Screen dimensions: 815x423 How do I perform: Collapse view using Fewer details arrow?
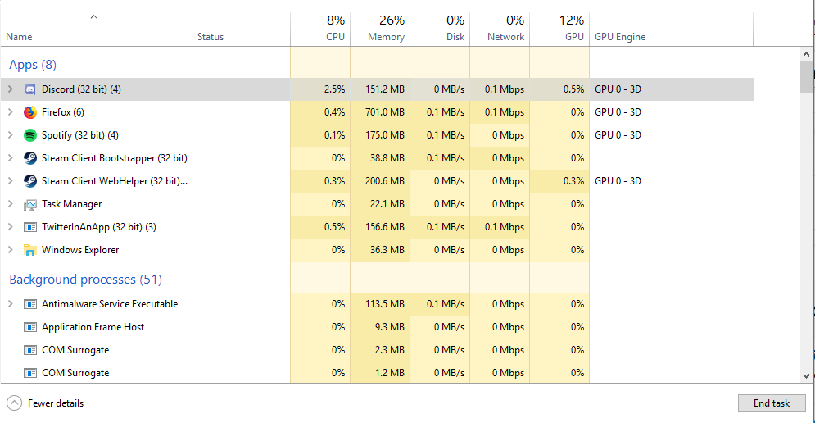tap(15, 403)
